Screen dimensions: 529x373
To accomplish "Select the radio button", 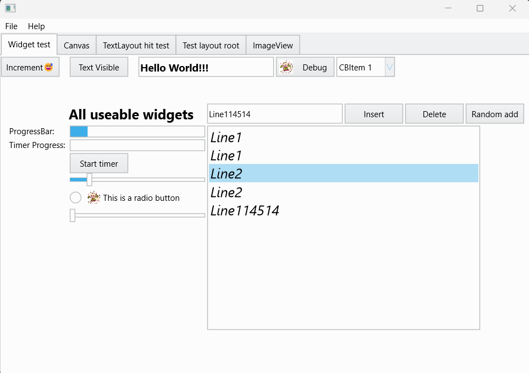I will tap(75, 198).
